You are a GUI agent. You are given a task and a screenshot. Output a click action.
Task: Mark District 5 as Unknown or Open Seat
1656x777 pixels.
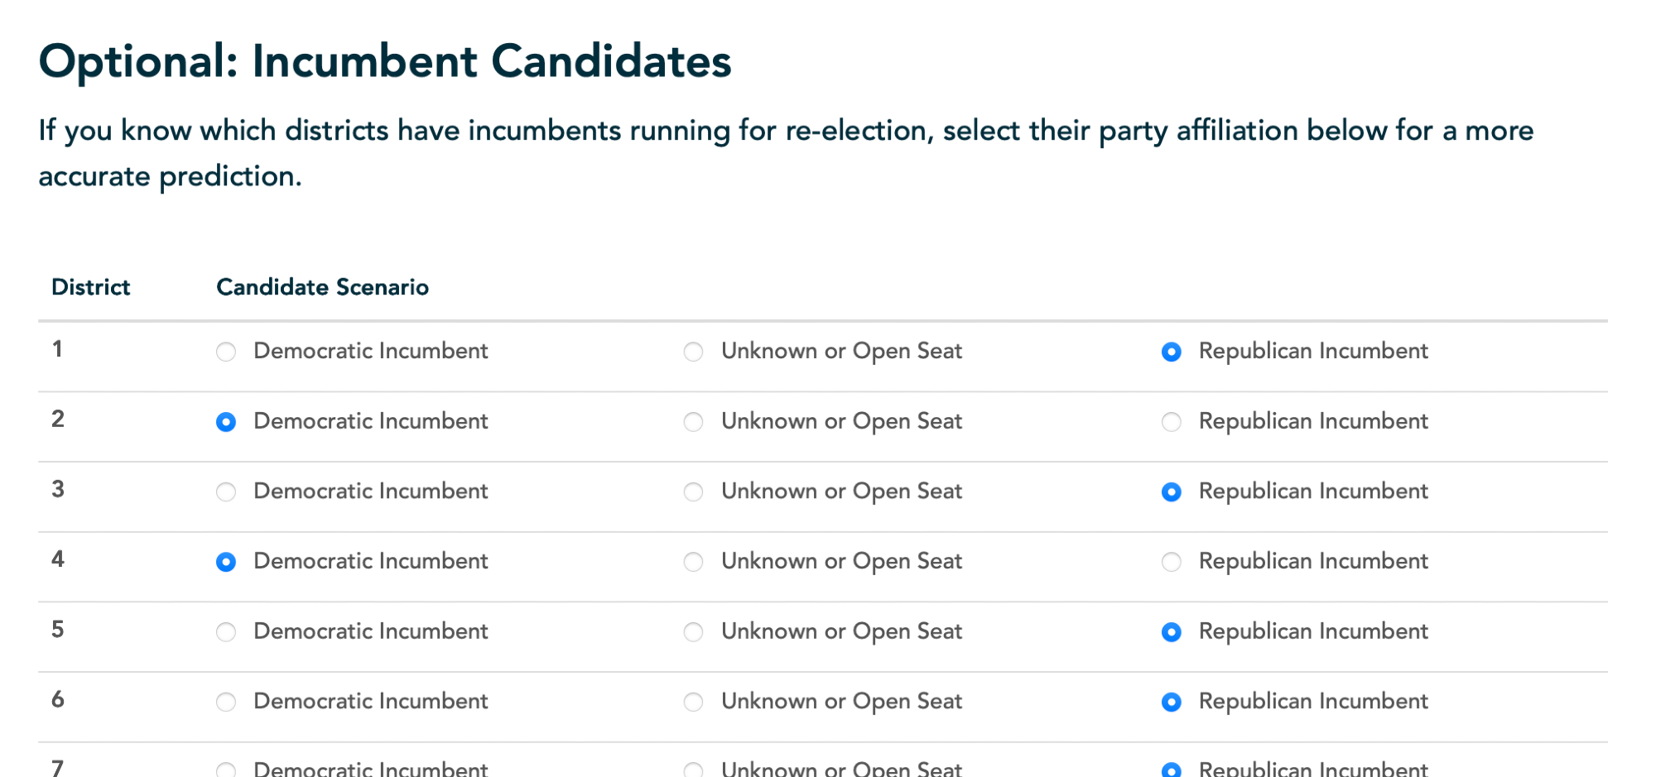point(694,633)
